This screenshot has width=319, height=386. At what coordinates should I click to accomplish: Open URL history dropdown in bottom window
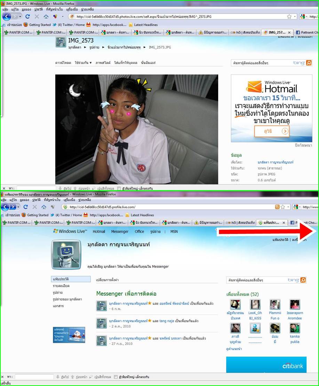point(288,207)
